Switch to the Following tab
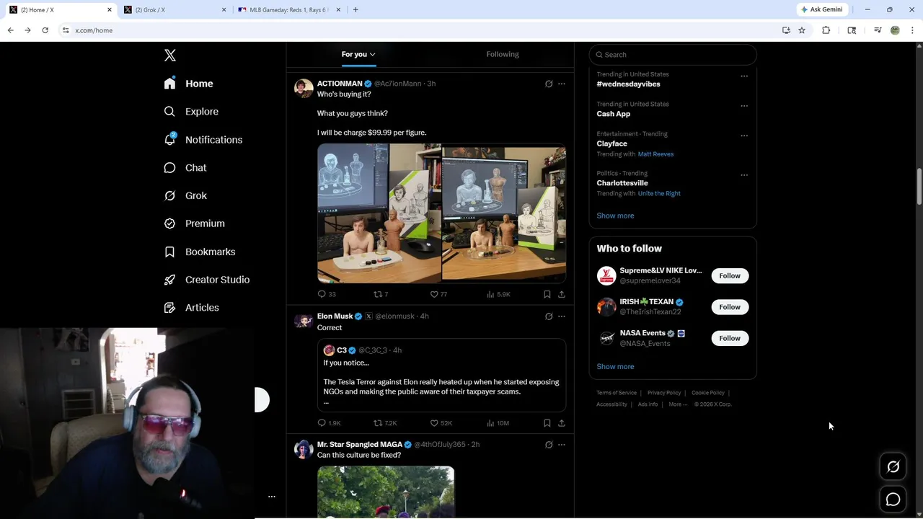This screenshot has width=923, height=519. tap(503, 54)
